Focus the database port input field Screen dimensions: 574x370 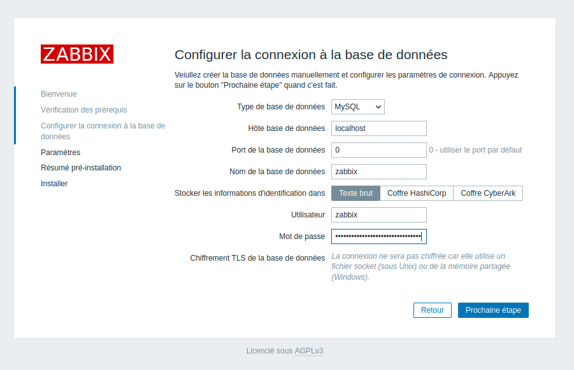point(378,150)
